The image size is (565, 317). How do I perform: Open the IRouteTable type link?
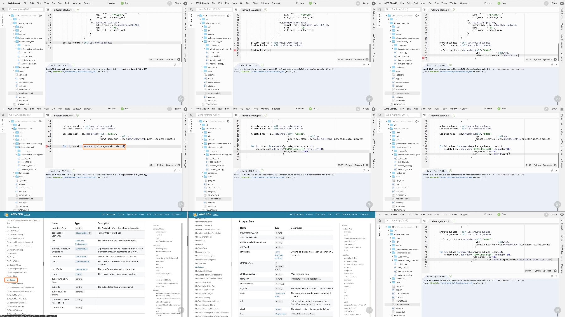[82, 269]
